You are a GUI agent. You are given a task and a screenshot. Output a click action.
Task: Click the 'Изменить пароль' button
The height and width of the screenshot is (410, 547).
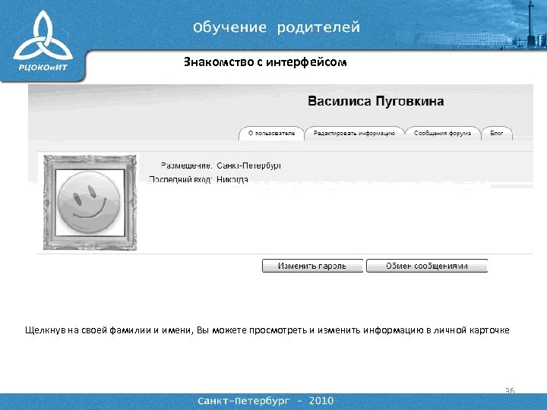point(312,266)
